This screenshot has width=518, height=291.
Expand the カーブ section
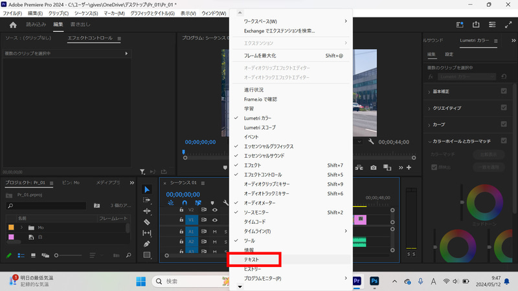click(x=429, y=125)
